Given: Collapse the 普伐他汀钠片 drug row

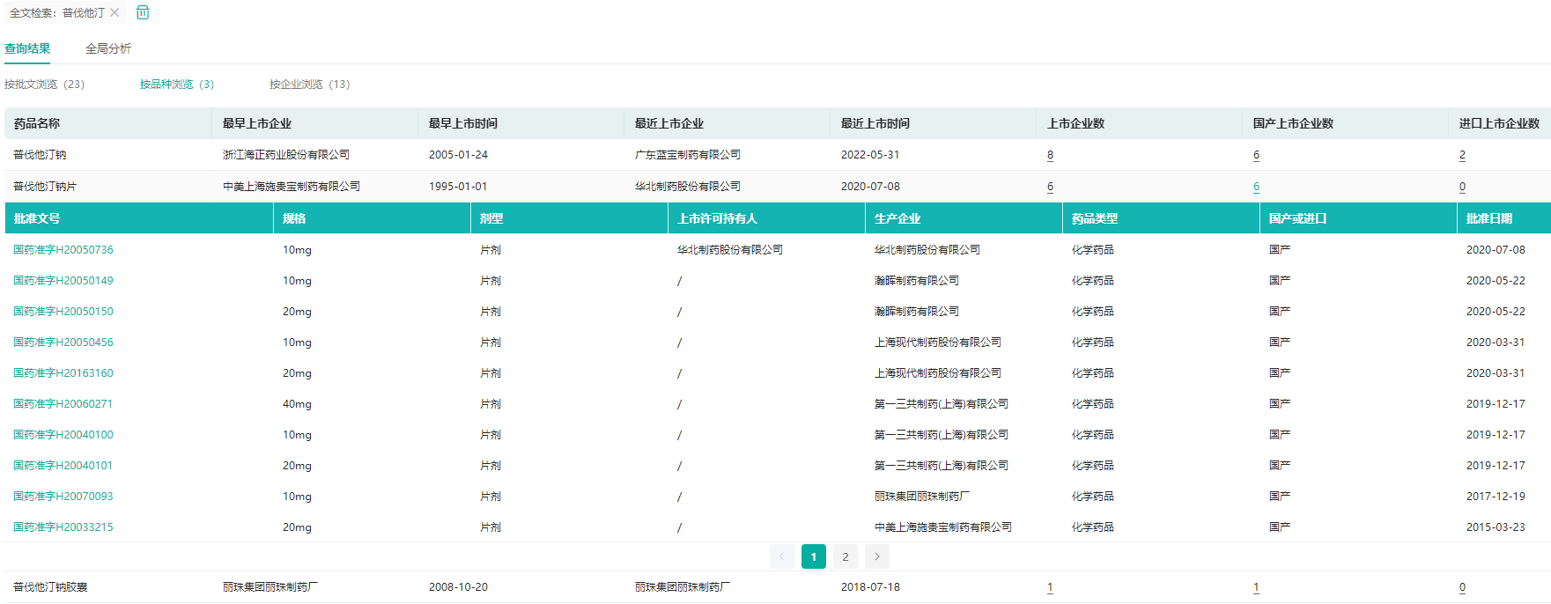Looking at the screenshot, I should [x=45, y=187].
